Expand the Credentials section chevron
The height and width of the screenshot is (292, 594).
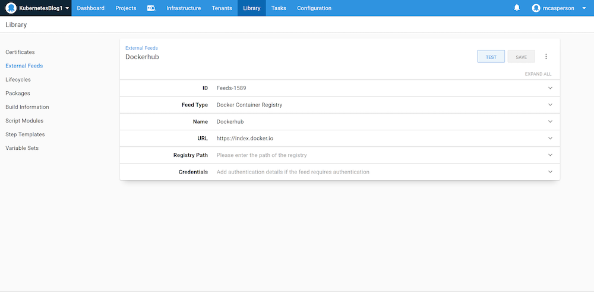coord(550,172)
